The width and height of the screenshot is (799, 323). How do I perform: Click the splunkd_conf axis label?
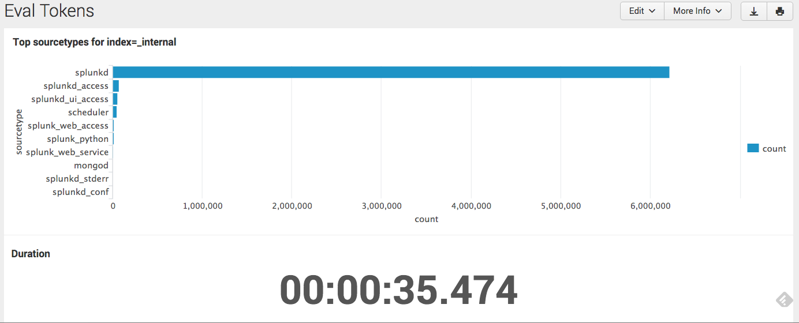(81, 191)
